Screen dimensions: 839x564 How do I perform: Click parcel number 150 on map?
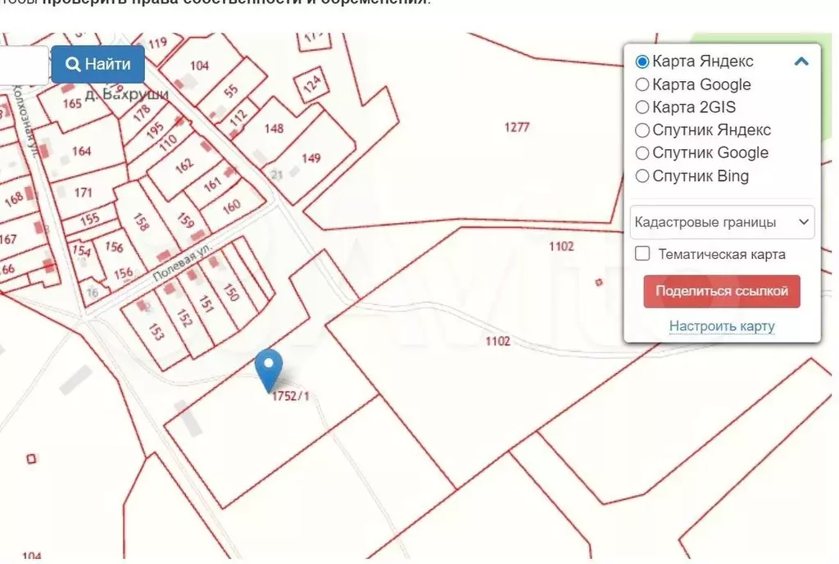(x=230, y=292)
